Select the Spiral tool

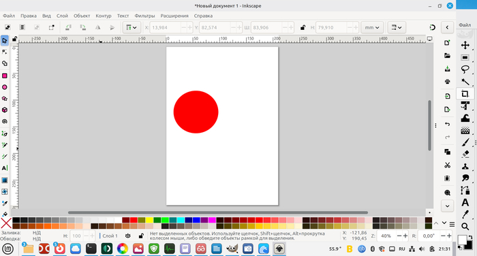(5, 121)
